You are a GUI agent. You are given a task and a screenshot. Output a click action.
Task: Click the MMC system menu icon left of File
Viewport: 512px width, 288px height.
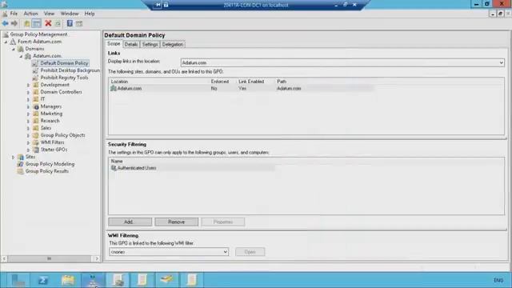coord(5,14)
